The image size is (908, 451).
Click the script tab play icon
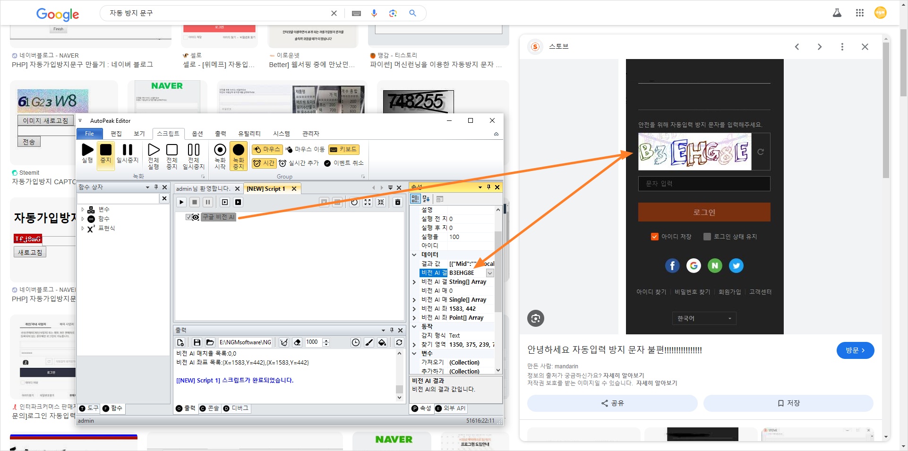181,202
